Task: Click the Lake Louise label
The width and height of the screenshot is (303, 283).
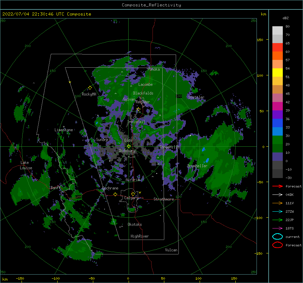Action: click(x=26, y=165)
